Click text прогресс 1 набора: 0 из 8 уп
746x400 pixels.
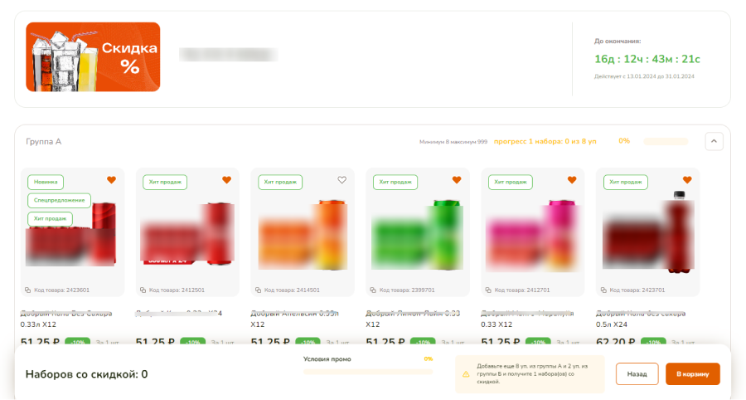click(x=545, y=141)
